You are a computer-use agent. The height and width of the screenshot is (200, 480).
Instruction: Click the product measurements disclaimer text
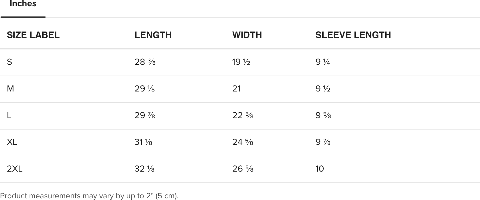click(89, 196)
